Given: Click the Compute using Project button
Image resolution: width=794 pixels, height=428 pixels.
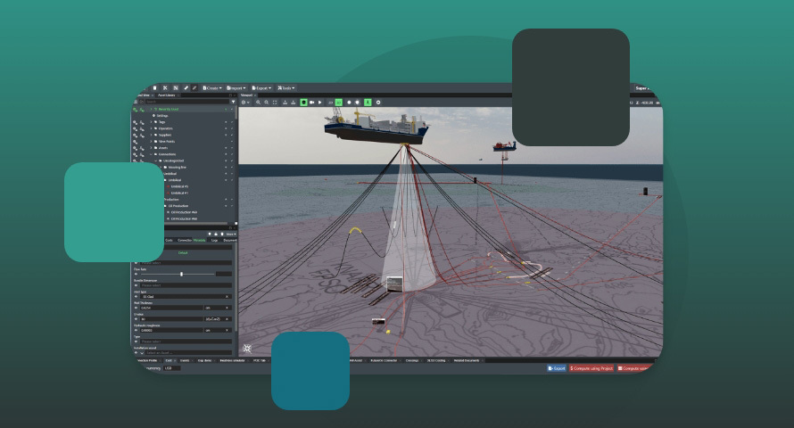Looking at the screenshot, I should pos(591,367).
